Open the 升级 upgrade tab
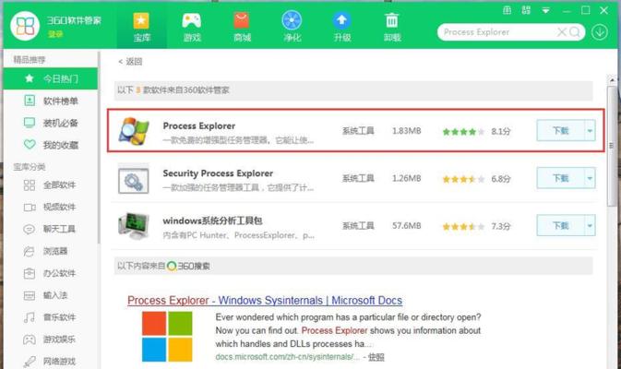 (x=341, y=27)
